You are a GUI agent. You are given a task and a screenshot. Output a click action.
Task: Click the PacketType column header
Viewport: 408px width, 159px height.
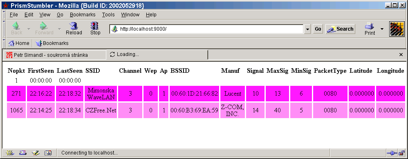tap(330, 71)
